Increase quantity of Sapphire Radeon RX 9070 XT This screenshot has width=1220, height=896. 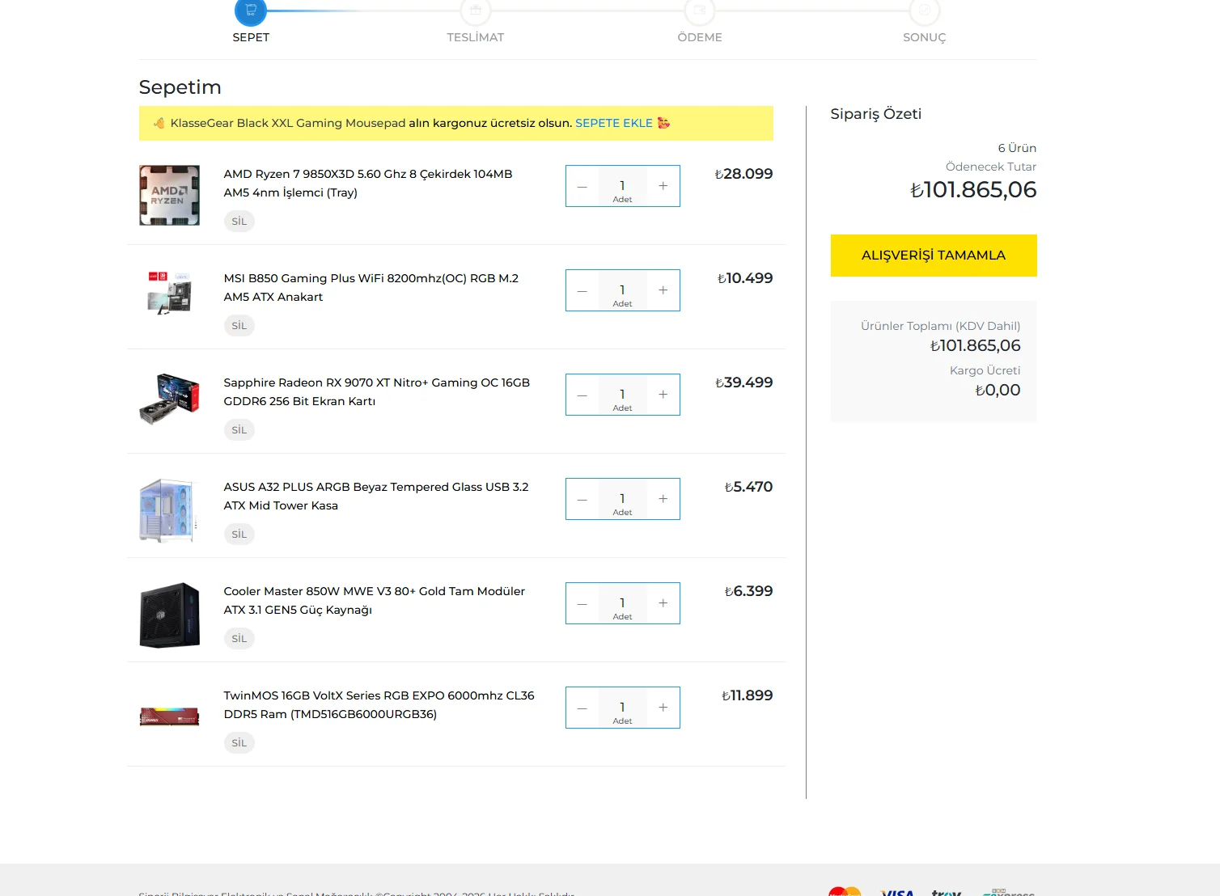pos(663,395)
